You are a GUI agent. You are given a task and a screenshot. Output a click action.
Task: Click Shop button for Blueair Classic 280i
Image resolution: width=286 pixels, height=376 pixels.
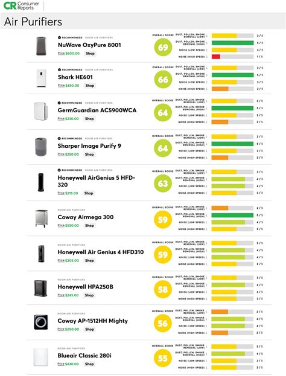pyautogui.click(x=89, y=364)
